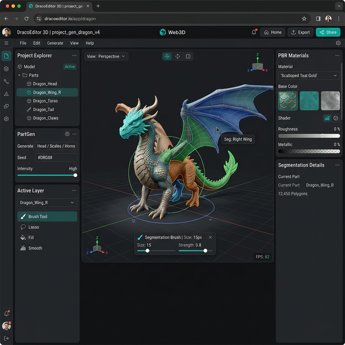Select the bone/rig sidebar icon
The image size is (345, 345).
tap(6, 81)
